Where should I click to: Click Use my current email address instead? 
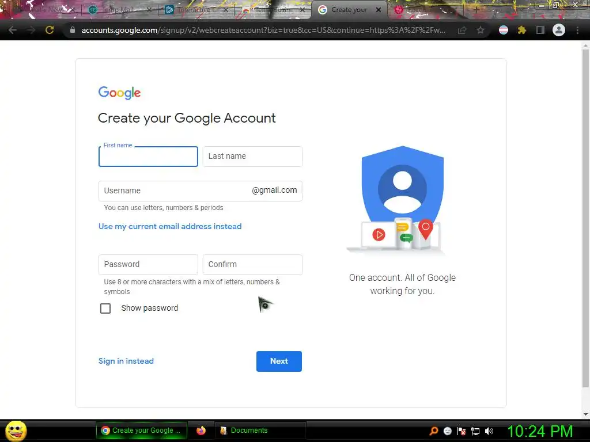click(170, 226)
